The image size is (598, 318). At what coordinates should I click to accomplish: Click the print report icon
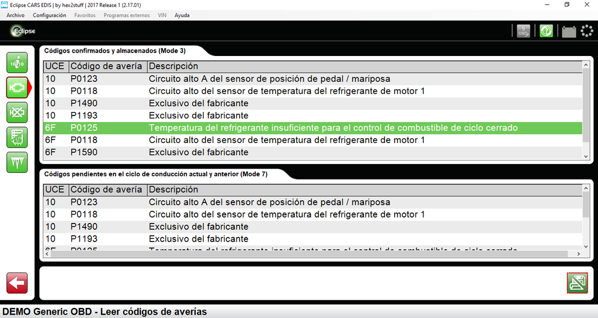577,283
